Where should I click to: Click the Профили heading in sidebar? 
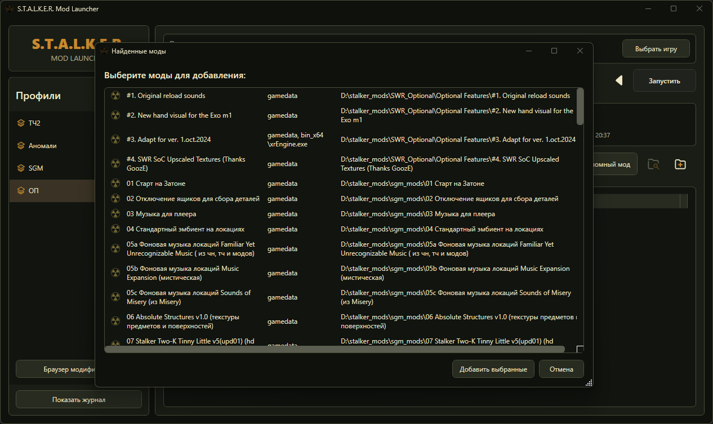(38, 96)
